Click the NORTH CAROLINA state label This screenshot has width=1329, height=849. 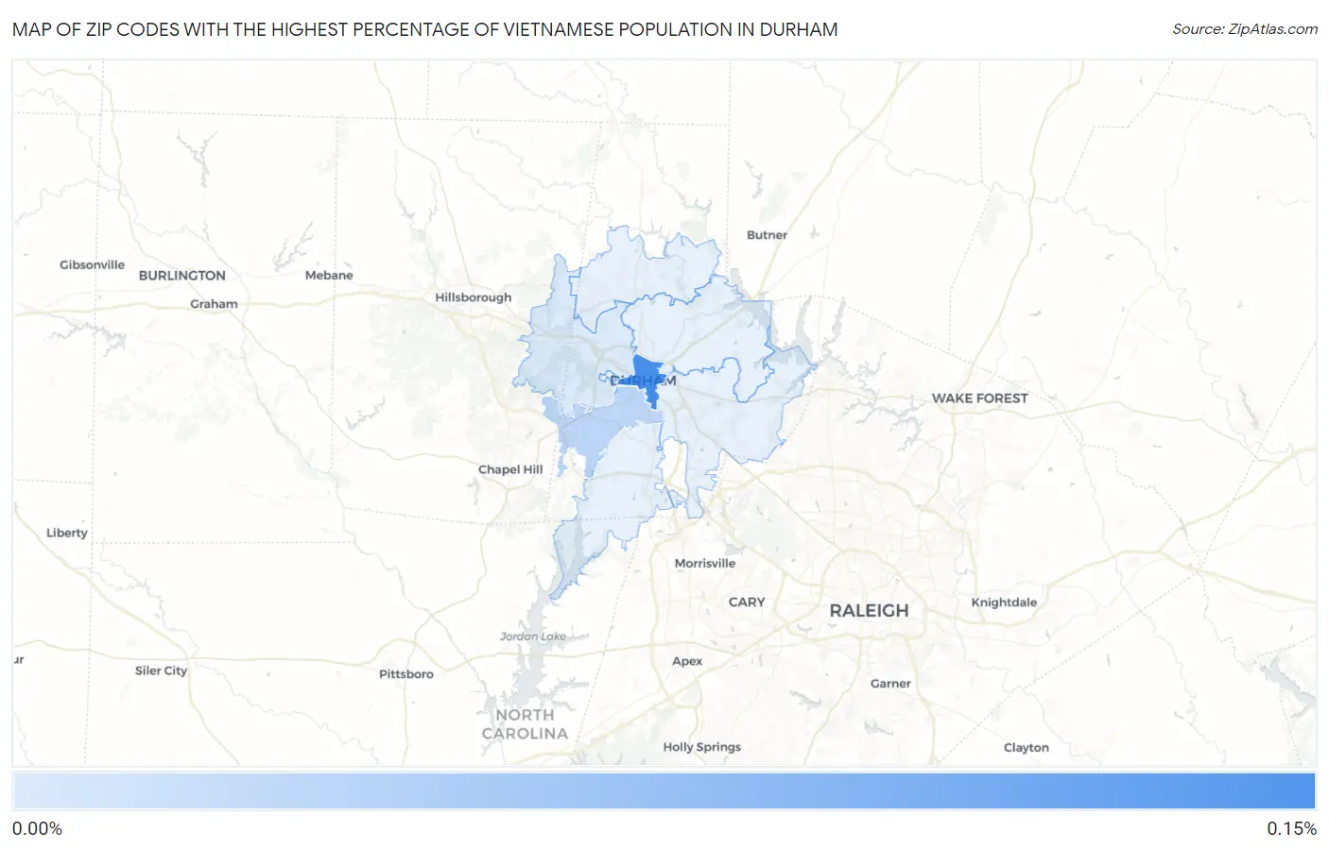pyautogui.click(x=525, y=724)
